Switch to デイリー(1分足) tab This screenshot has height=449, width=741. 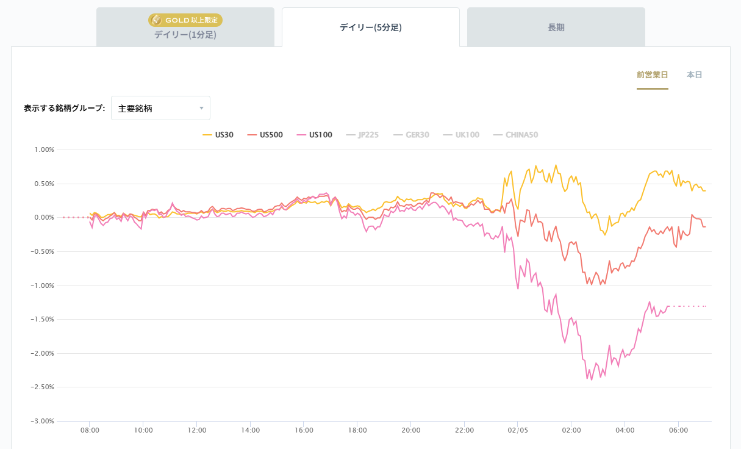(185, 34)
